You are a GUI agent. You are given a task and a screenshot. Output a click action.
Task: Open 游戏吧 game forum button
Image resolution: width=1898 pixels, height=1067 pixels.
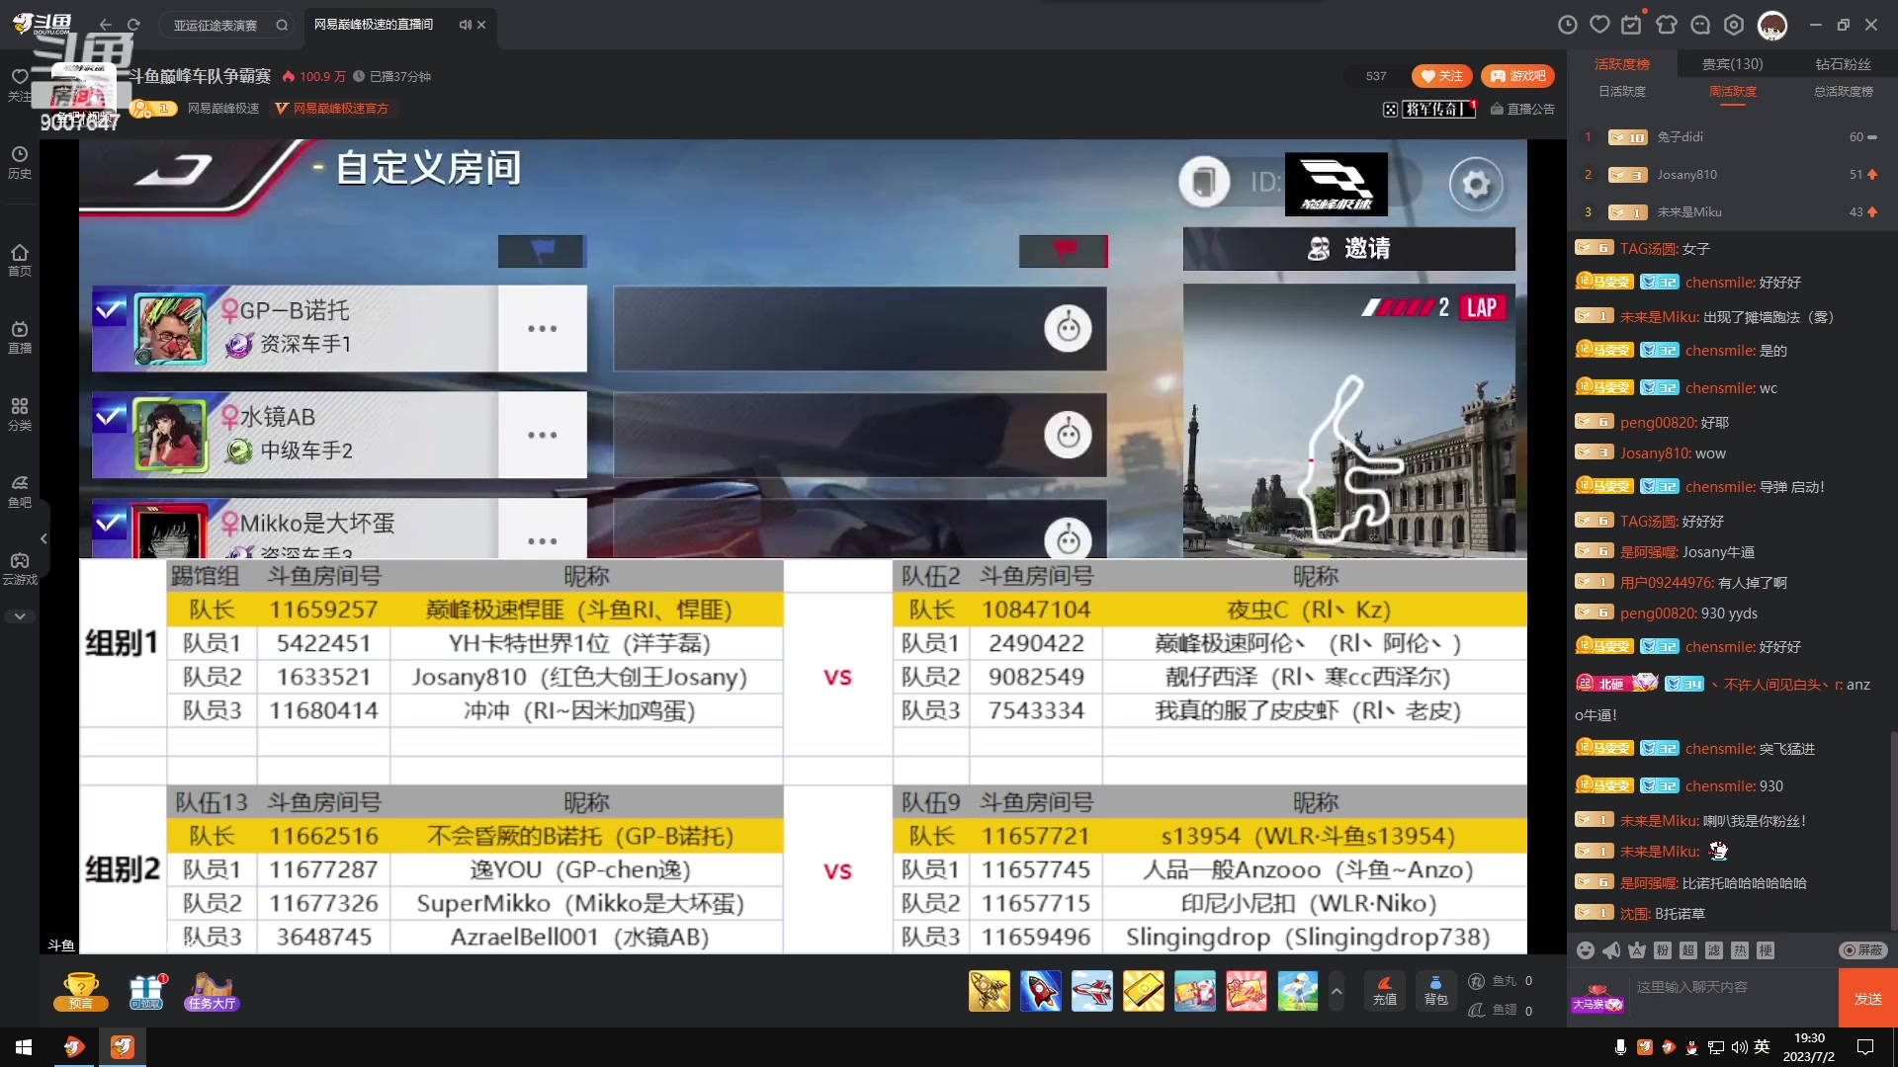[x=1517, y=76]
